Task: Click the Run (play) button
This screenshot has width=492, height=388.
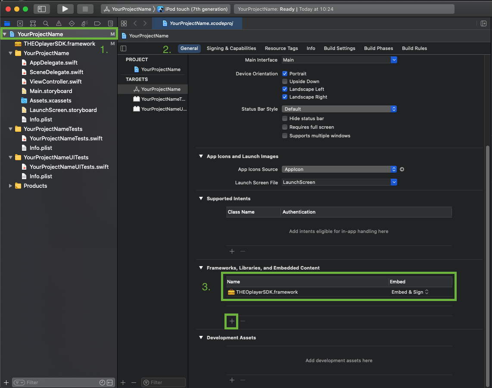Action: (x=65, y=9)
